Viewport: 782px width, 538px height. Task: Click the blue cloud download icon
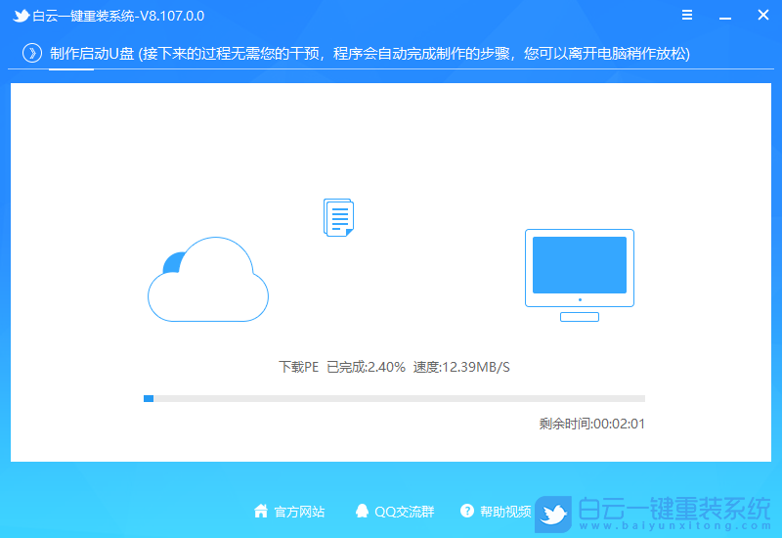(208, 280)
